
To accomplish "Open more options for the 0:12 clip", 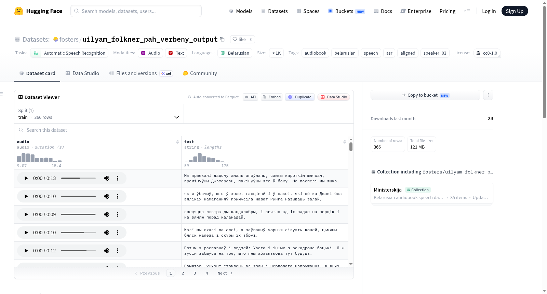I will click(x=118, y=251).
